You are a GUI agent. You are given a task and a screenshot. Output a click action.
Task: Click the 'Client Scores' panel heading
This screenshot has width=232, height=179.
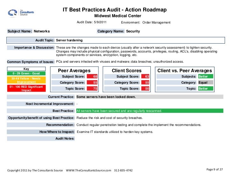tap(127, 71)
